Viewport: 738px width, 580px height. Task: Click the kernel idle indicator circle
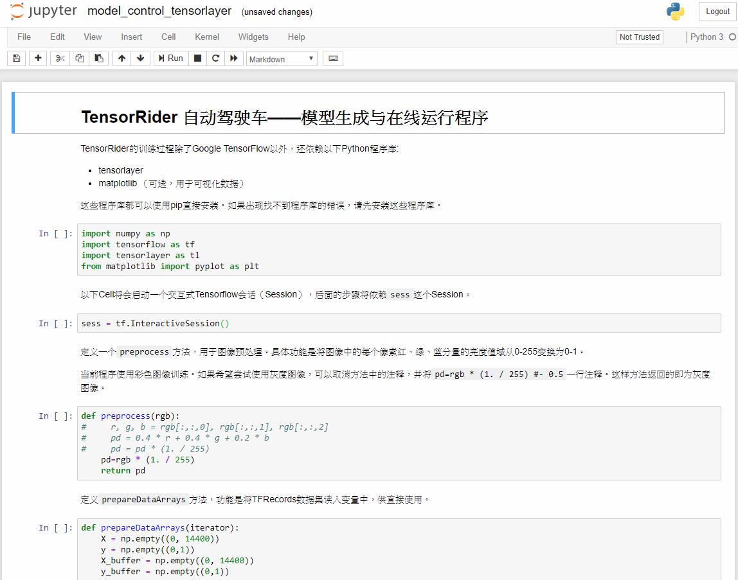(x=732, y=37)
